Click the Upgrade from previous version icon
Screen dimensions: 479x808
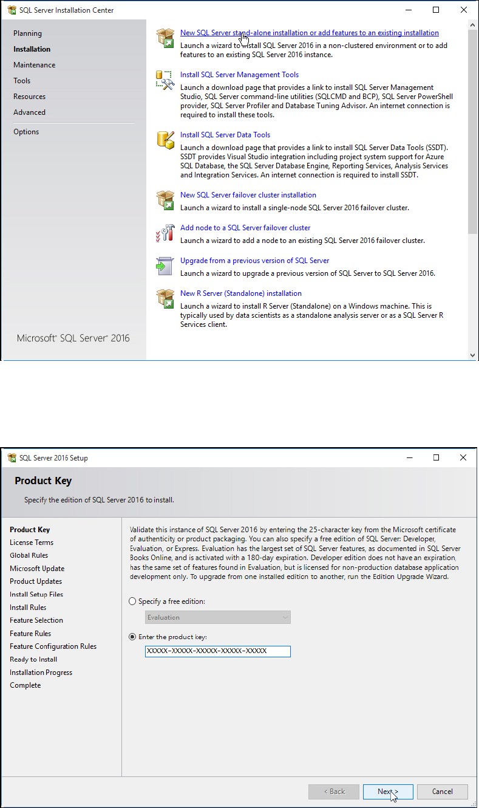[x=165, y=265]
